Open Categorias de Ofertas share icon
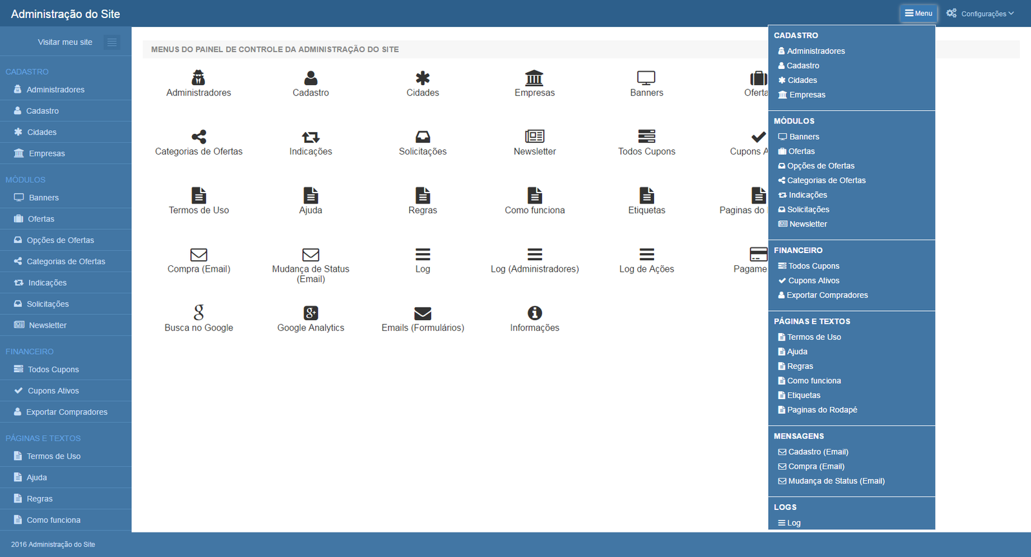Viewport: 1031px width, 557px height. pyautogui.click(x=198, y=137)
